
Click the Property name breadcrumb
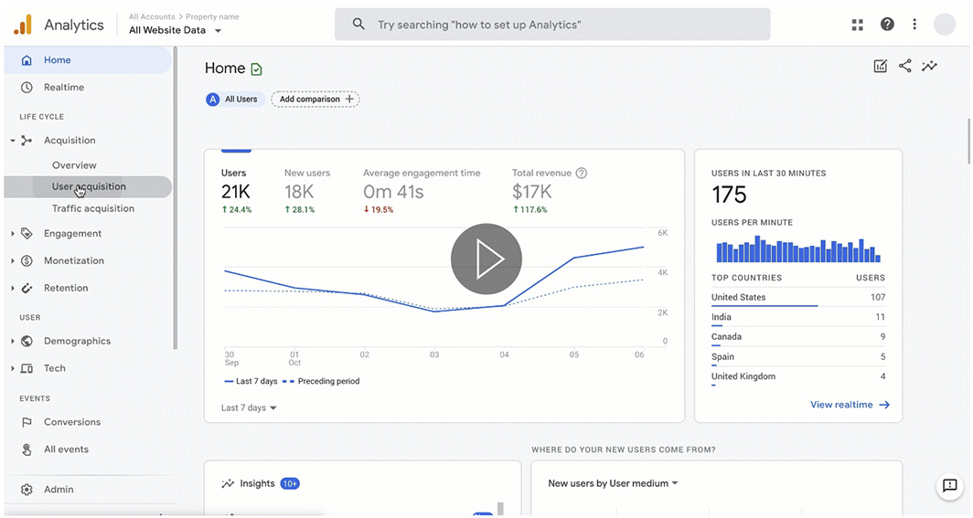[212, 16]
